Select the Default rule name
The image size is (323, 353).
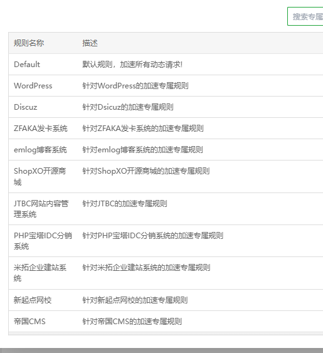pyautogui.click(x=27, y=65)
